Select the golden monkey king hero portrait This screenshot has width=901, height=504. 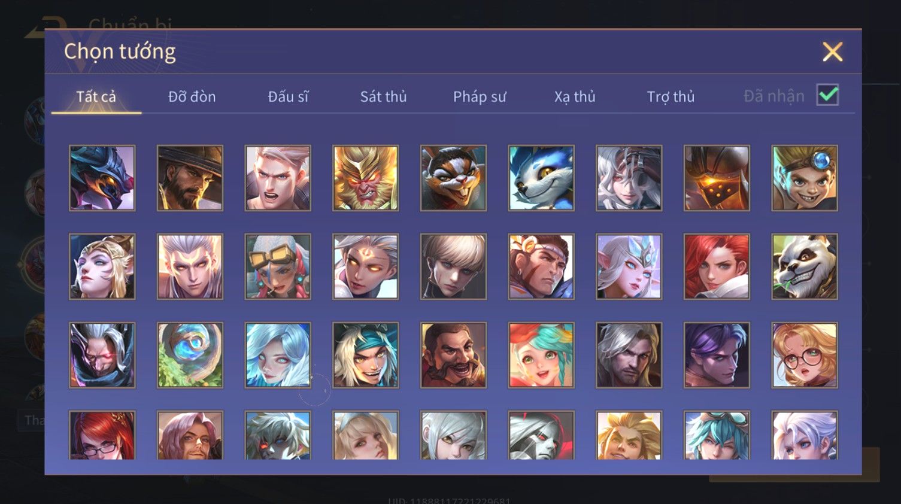[x=365, y=178]
